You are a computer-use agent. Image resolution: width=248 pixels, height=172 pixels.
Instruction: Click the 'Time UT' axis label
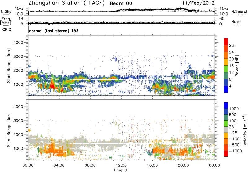(121, 170)
